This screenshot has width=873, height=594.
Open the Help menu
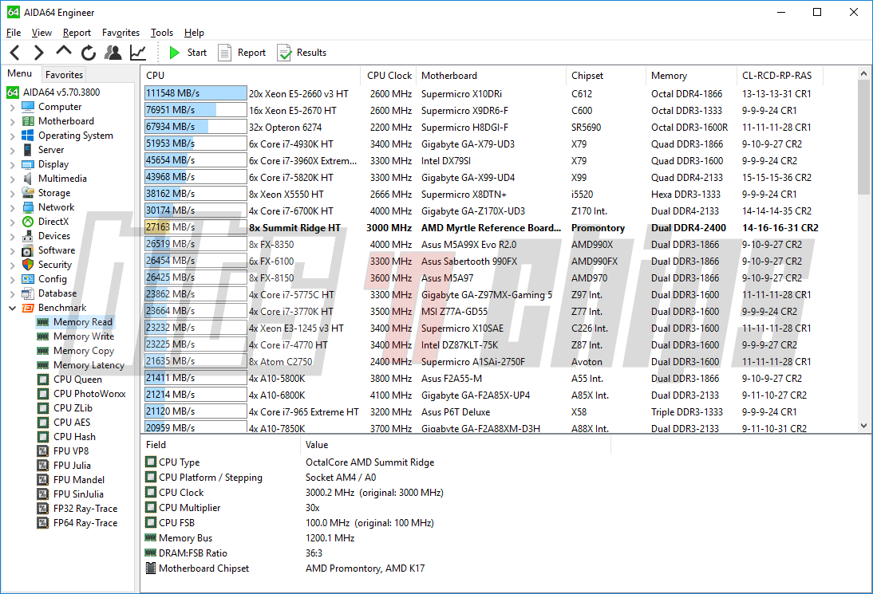tap(194, 33)
